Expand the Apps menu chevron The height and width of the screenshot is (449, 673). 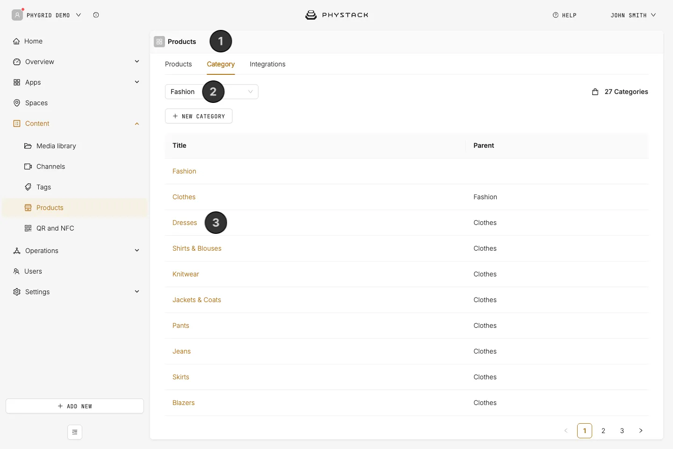coord(137,82)
